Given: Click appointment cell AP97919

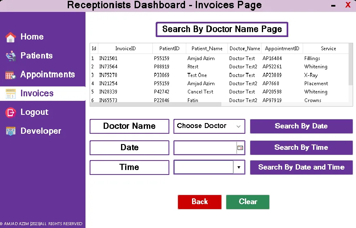Looking at the screenshot, I should pos(272,100).
